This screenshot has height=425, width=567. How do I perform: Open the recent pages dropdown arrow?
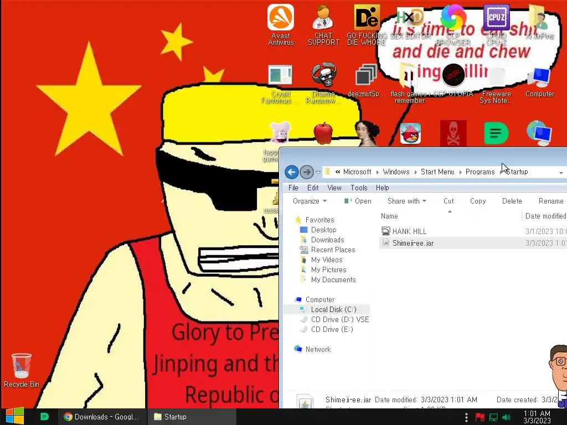tap(318, 173)
